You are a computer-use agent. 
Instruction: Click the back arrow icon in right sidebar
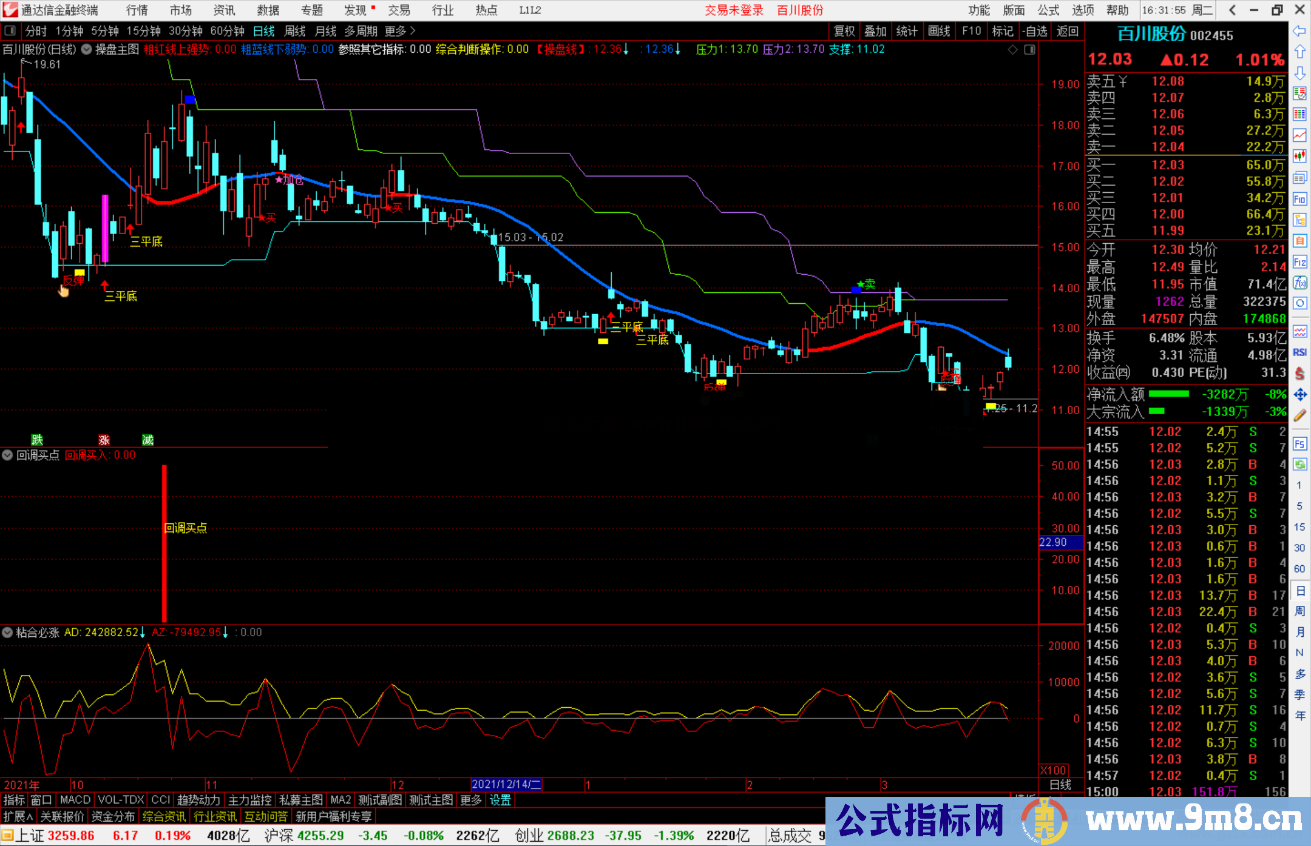tap(1299, 31)
